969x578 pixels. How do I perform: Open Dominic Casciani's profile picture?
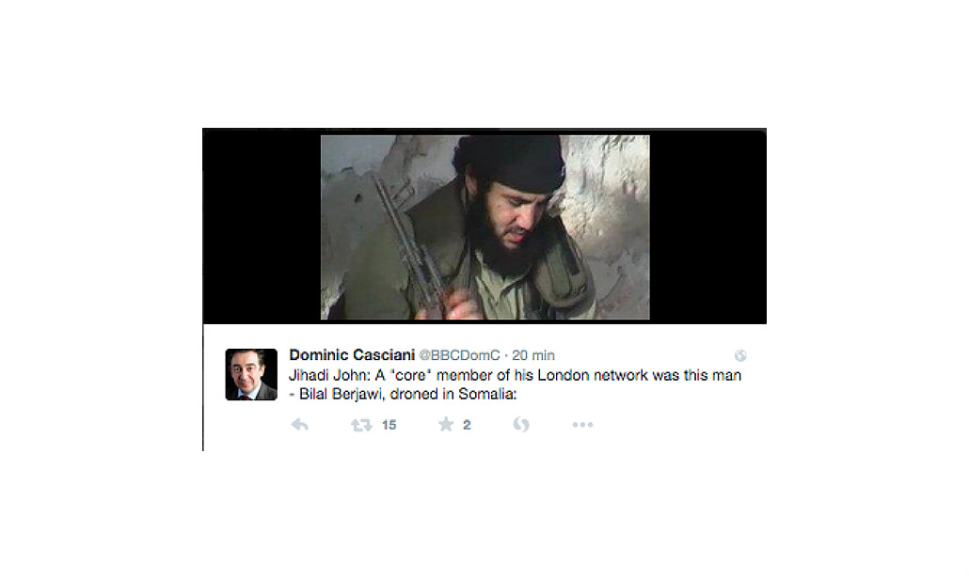click(251, 374)
